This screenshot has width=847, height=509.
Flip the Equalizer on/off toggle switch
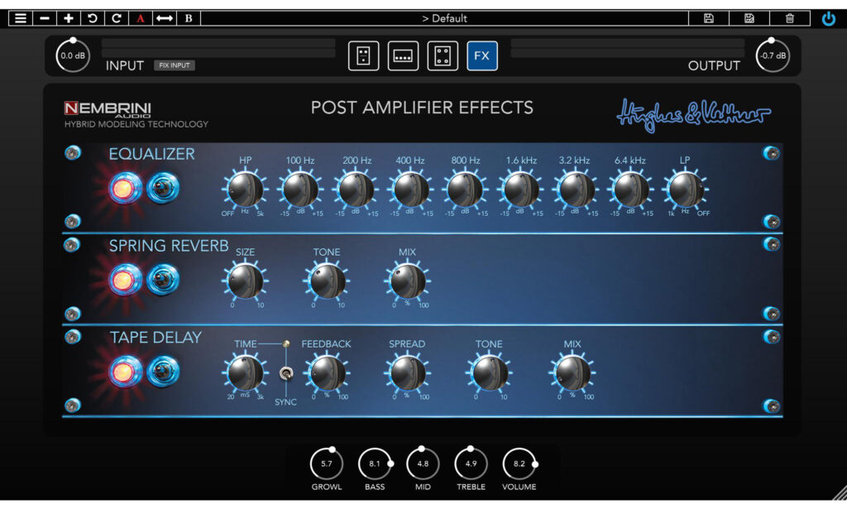pos(162,189)
